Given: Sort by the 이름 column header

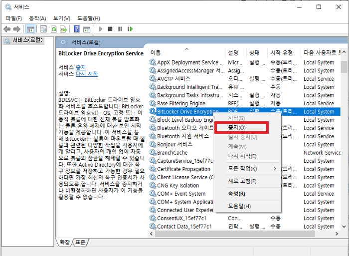Looking at the screenshot, I should pyautogui.click(x=186, y=53).
